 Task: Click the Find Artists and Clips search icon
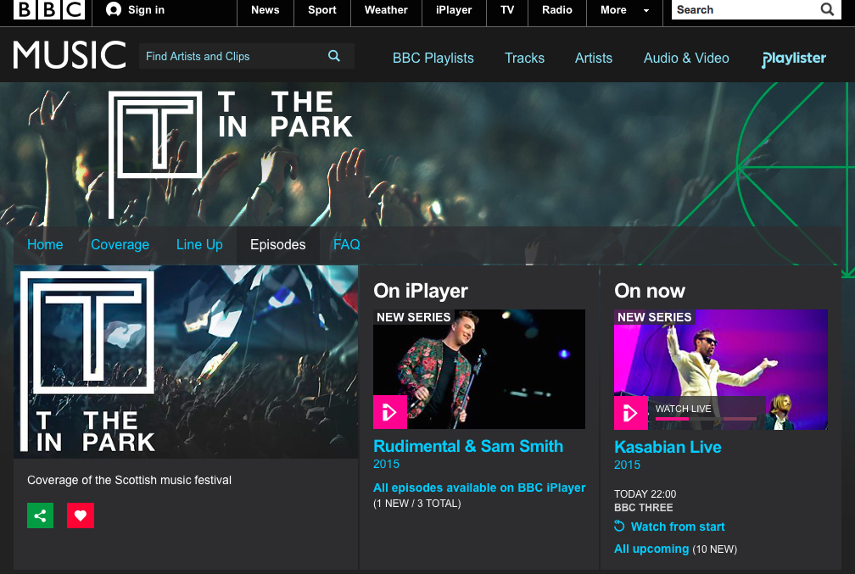click(334, 56)
